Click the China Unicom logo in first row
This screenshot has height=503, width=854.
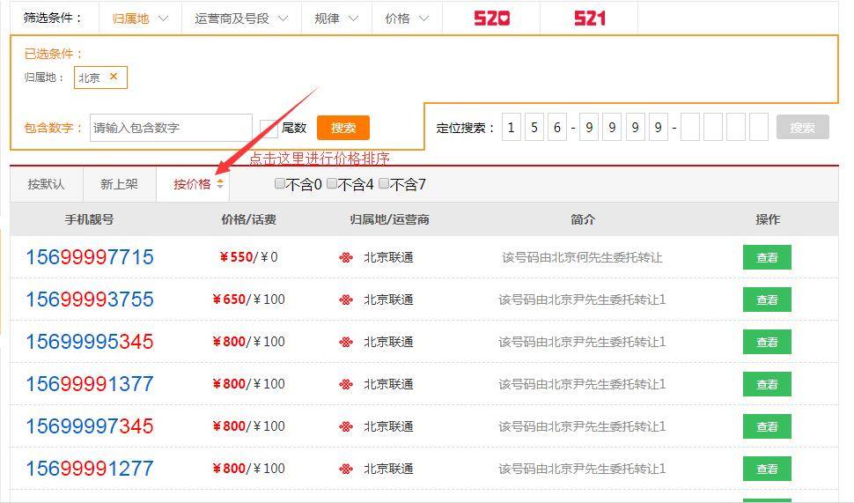click(x=346, y=258)
